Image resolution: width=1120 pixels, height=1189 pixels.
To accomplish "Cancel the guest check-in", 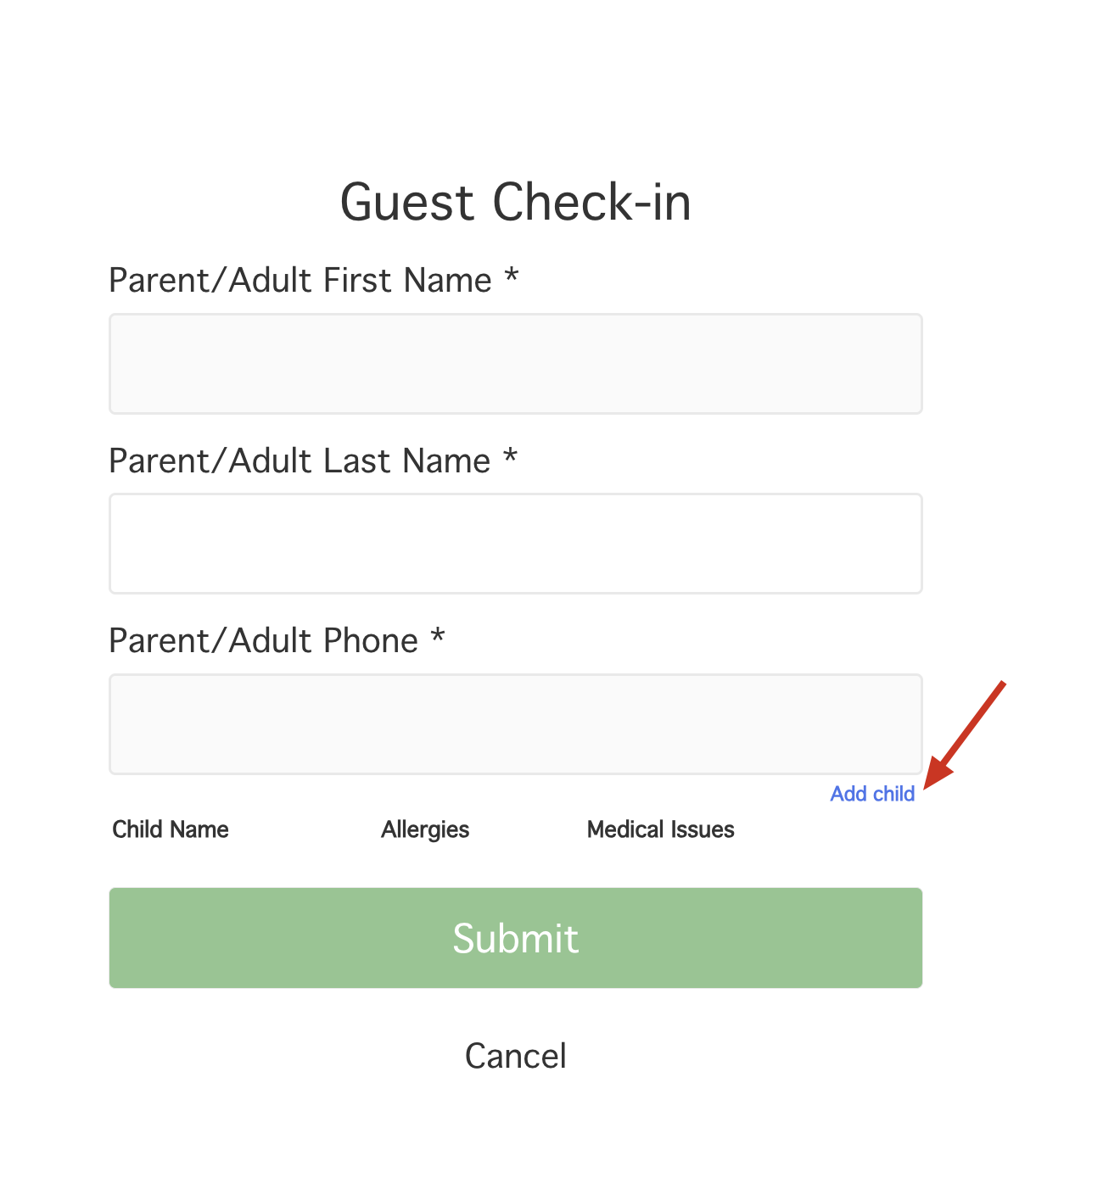I will tap(516, 1056).
